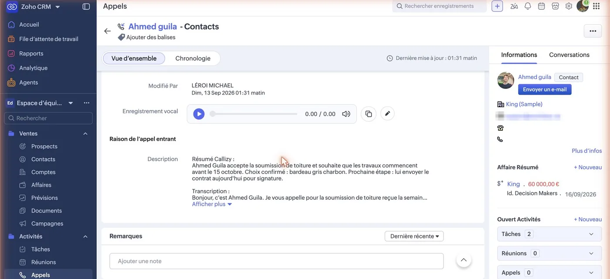Open Documents module

46,211
